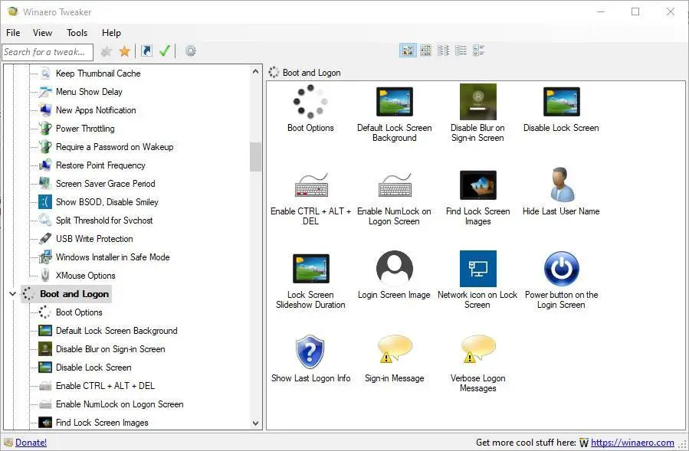
Task: Select Enable CTRL + ALT + DEL tree item
Action: [105, 386]
